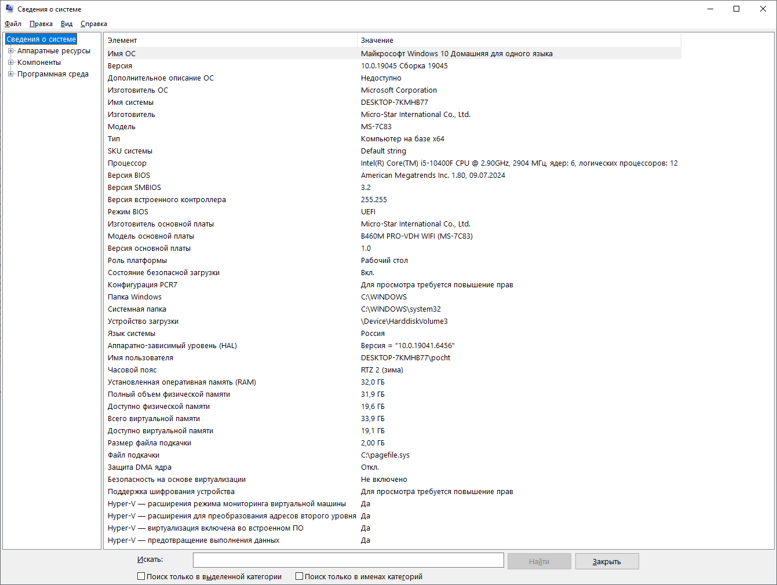Open the Вид menu
The image size is (777, 585).
tap(67, 24)
